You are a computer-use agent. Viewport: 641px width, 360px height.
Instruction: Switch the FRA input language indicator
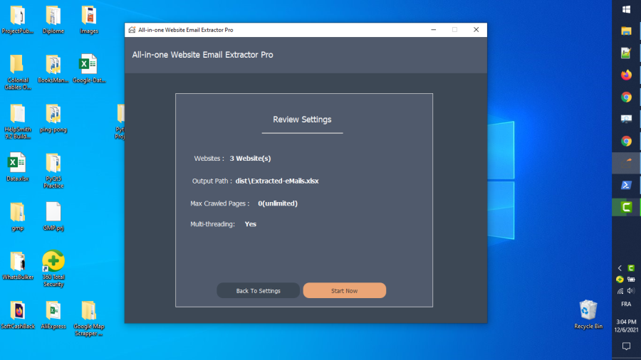point(626,304)
